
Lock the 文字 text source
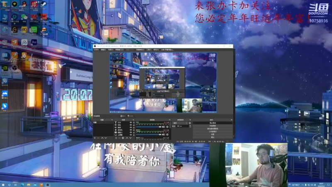click(x=134, y=122)
